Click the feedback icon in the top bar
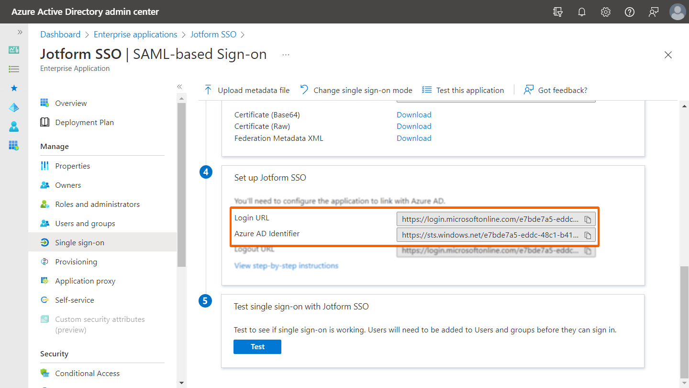 654,12
